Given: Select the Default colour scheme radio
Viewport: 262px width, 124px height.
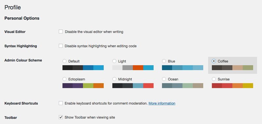Looking at the screenshot, I should coord(64,61).
